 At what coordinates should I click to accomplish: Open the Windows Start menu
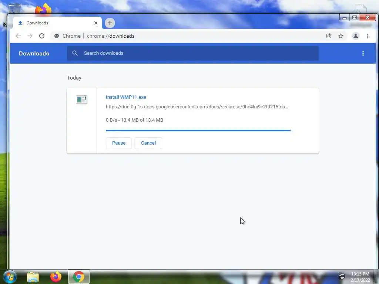click(x=9, y=277)
